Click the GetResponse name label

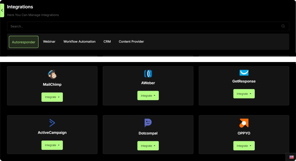click(244, 81)
